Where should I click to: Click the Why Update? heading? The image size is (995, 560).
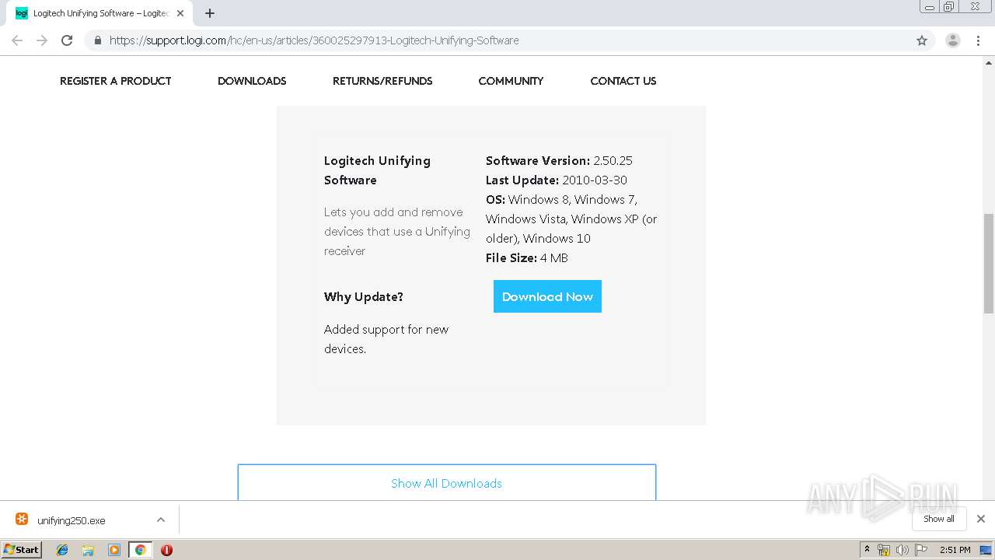[364, 296]
